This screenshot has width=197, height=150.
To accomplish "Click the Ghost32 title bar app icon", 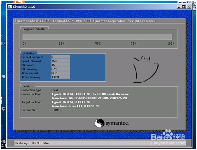I will click(10, 7).
